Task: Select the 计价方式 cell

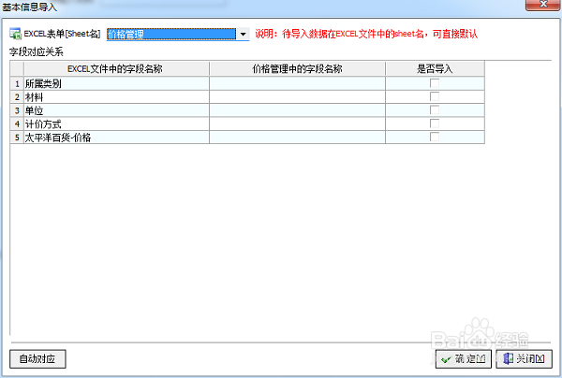Action: tap(116, 124)
